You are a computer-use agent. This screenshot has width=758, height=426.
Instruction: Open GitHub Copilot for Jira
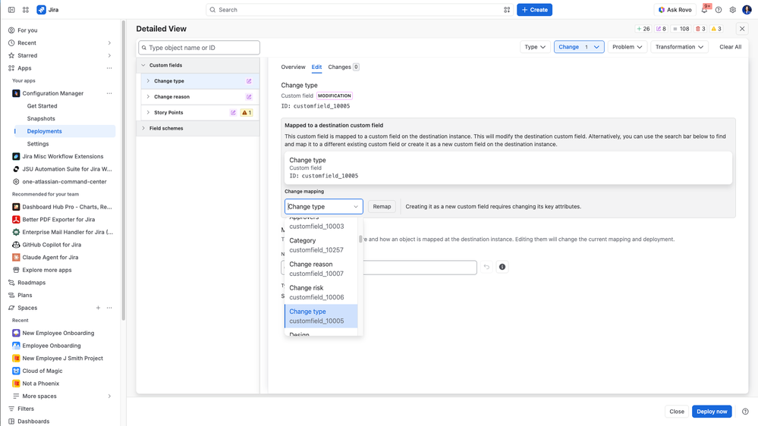click(x=46, y=245)
